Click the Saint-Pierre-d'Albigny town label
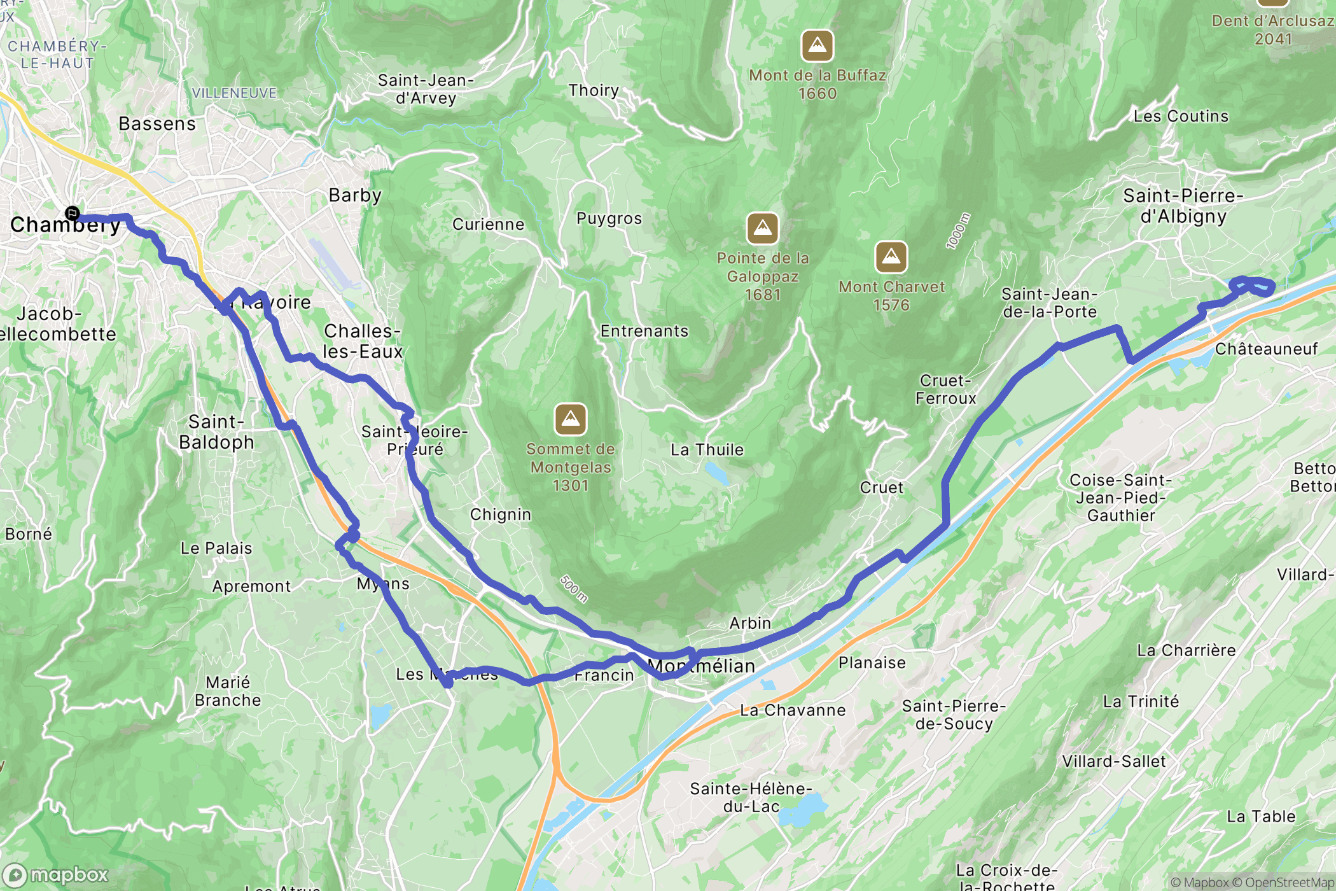 [x=1183, y=206]
